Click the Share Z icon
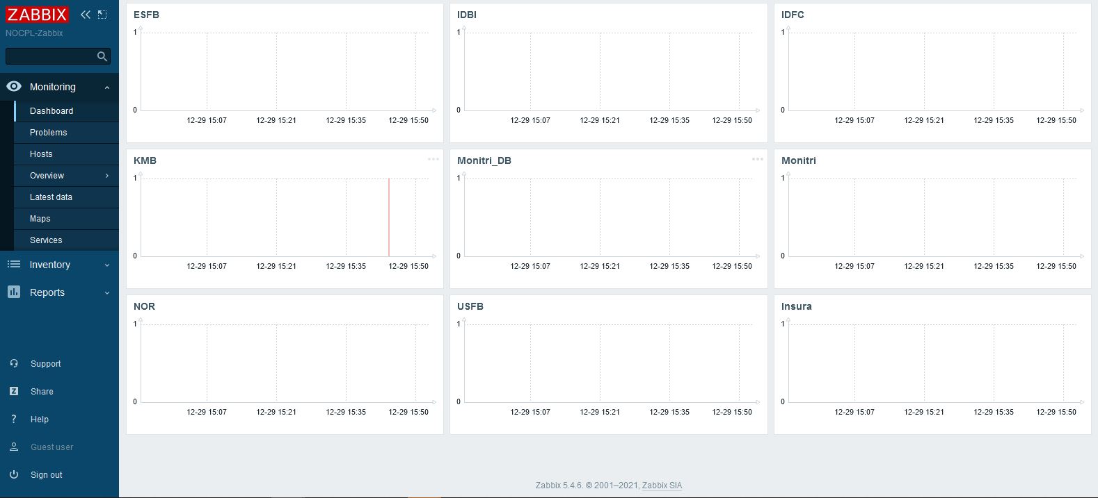1098x498 pixels. pyautogui.click(x=14, y=391)
